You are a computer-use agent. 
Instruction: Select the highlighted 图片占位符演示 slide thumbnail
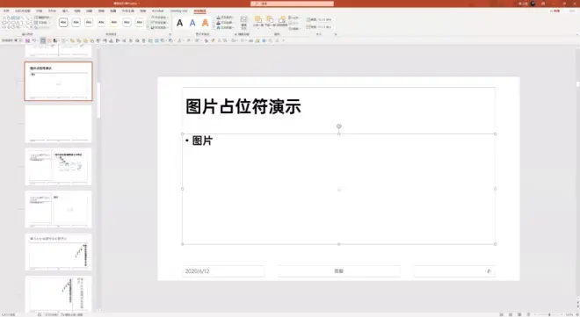(x=59, y=82)
